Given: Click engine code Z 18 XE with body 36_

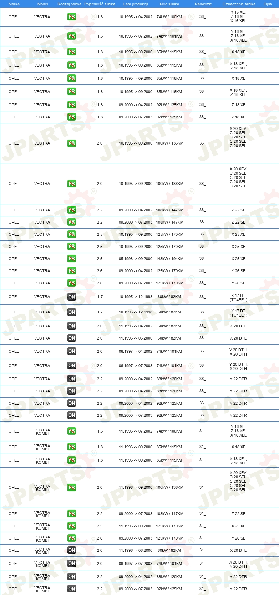Looking at the screenshot, I should [238, 105].
